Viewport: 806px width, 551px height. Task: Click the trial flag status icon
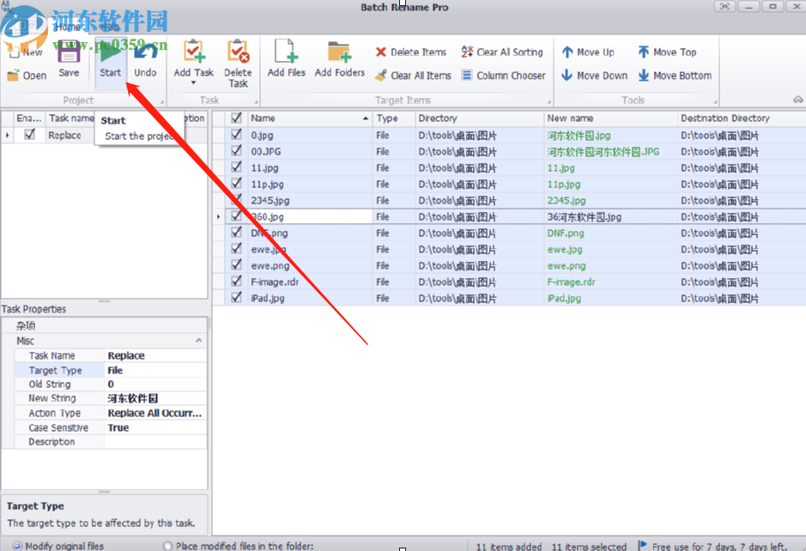click(642, 545)
